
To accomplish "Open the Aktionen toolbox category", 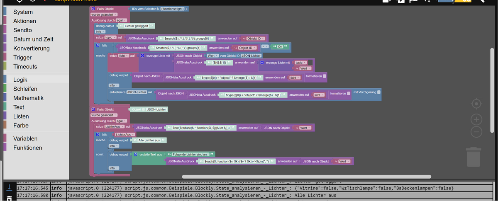I will pos(24,21).
